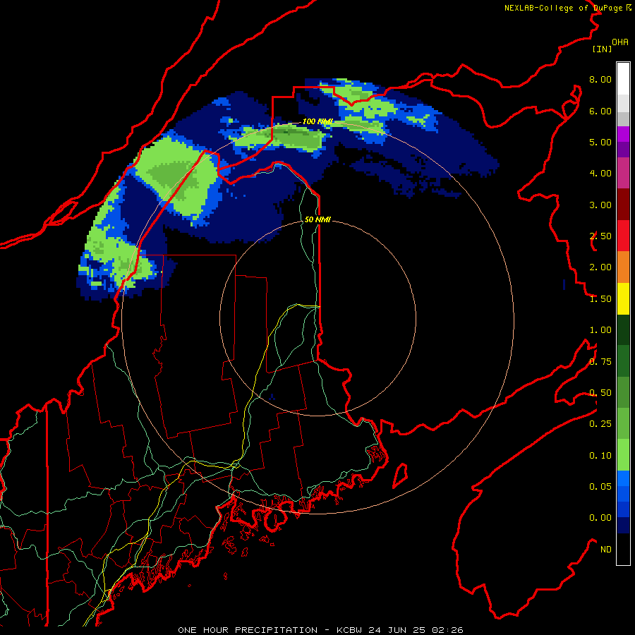Pick the black ND legend swatch
Screen dimensions: 635x635
point(623,549)
